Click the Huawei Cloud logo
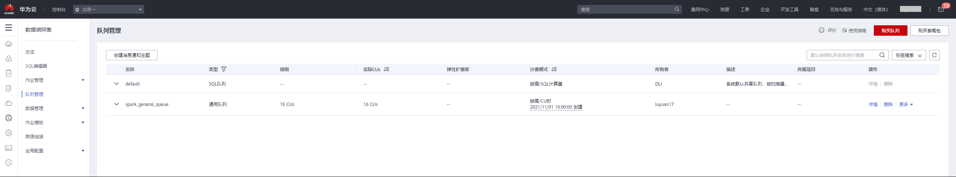 coord(9,9)
